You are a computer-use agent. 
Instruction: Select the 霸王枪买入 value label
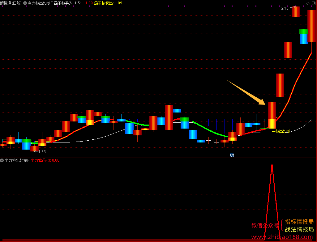(68, 3)
